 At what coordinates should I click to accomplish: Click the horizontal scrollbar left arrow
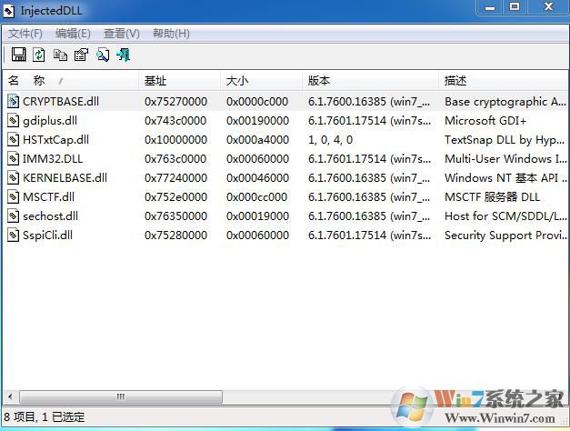tap(11, 397)
